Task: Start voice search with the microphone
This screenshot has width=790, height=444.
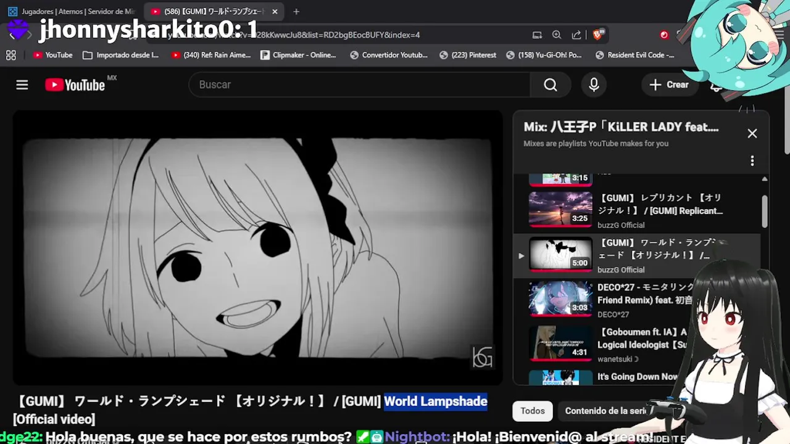Action: 594,84
